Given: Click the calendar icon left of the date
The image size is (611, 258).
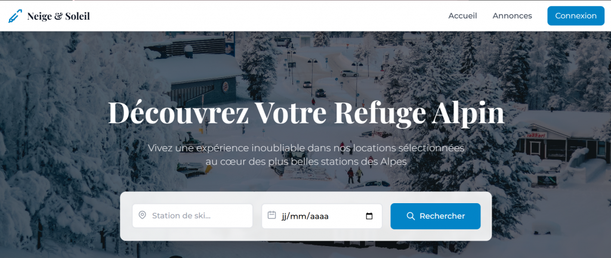Looking at the screenshot, I should 271,215.
